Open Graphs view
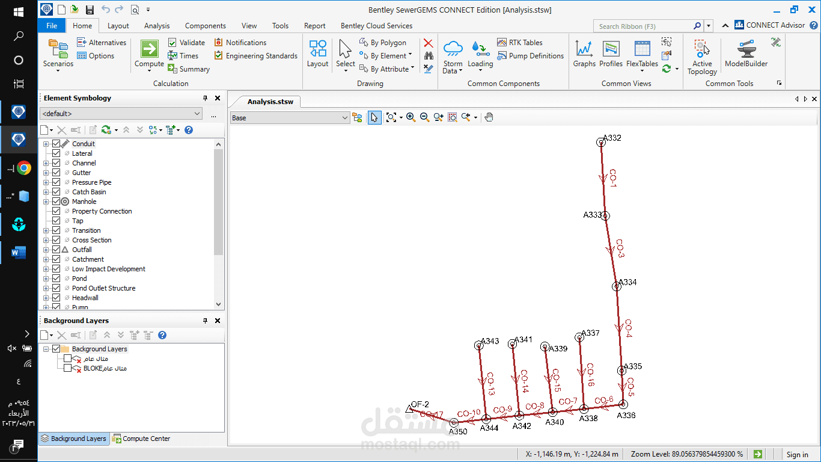 click(584, 54)
